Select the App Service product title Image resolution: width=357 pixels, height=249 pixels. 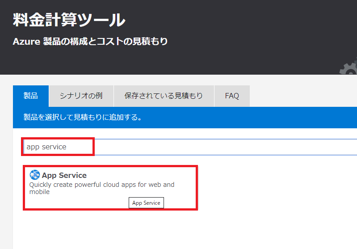coord(64,175)
